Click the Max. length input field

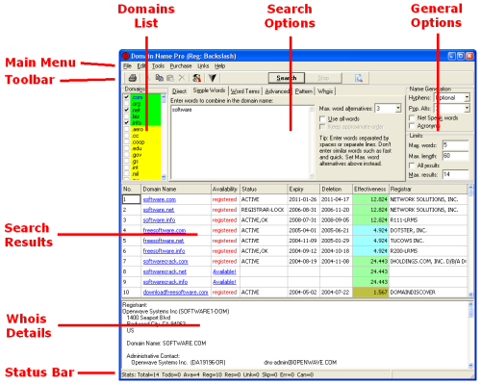click(x=456, y=156)
